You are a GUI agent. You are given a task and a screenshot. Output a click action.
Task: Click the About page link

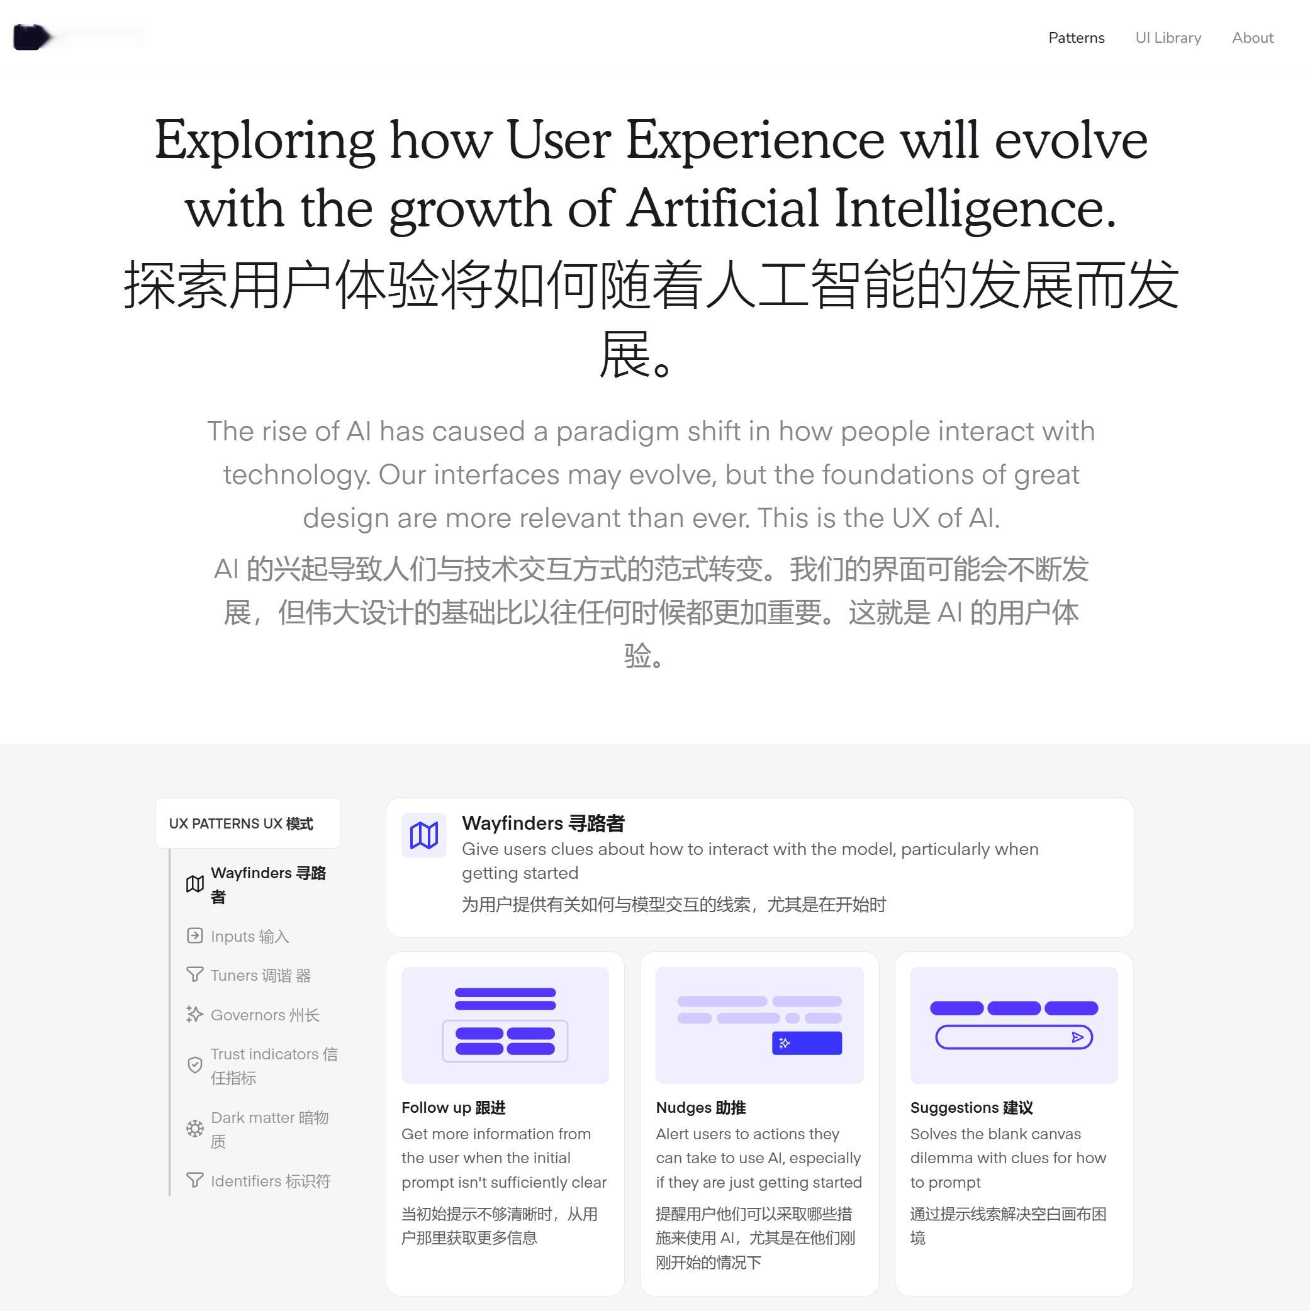(x=1253, y=37)
